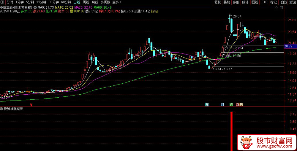Click the tall red signal bar in sub-chart

tap(231, 131)
